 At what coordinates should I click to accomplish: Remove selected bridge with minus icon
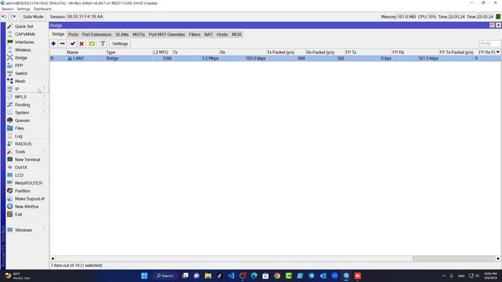[x=63, y=44]
